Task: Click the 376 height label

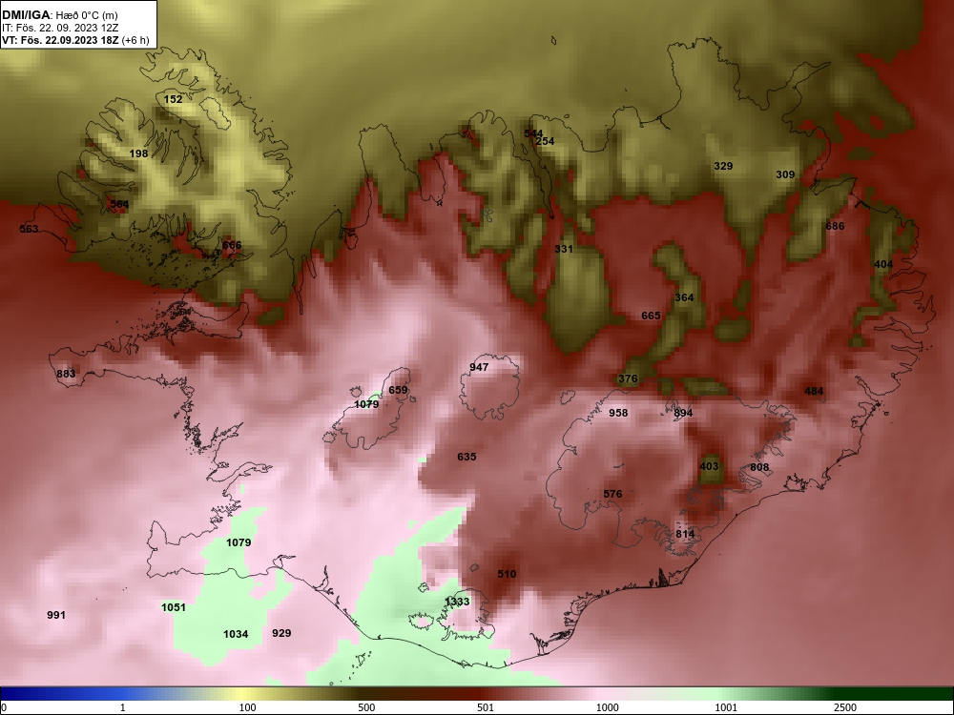Action: click(628, 378)
